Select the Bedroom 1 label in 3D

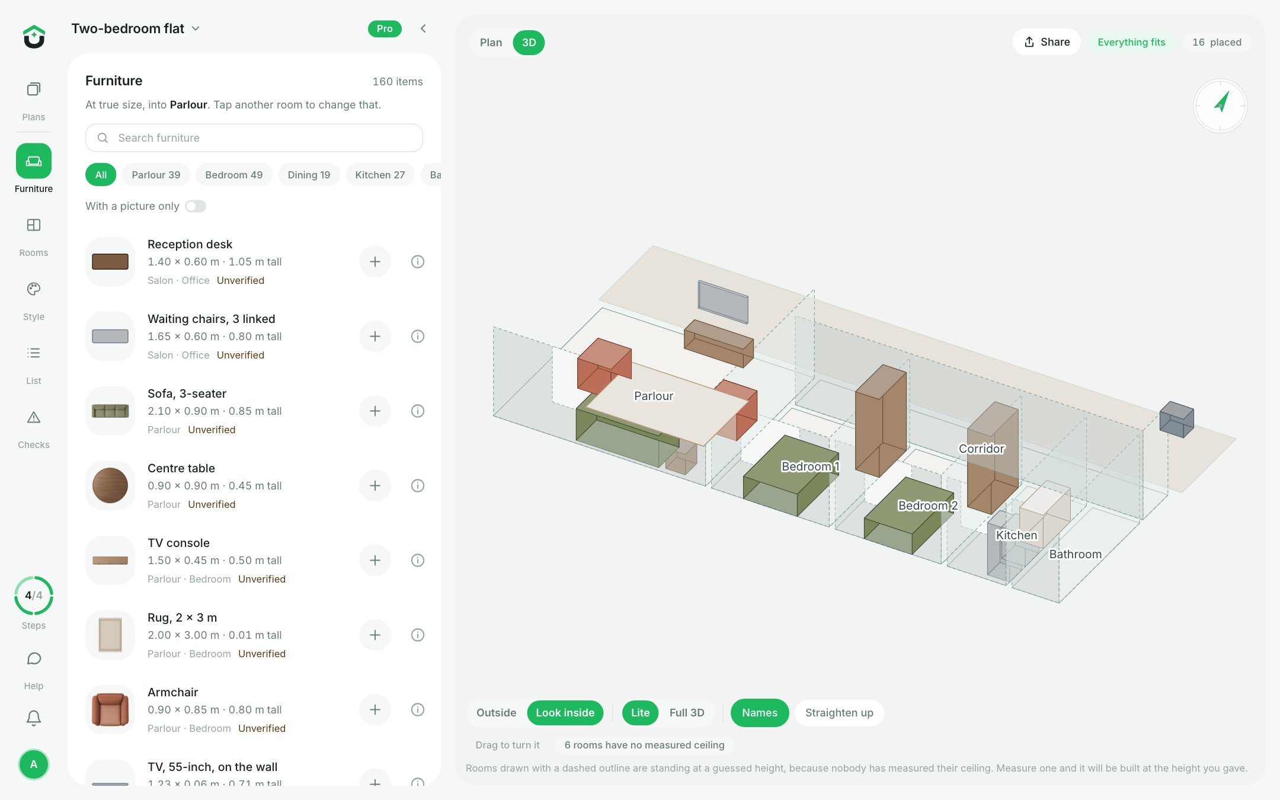click(810, 466)
